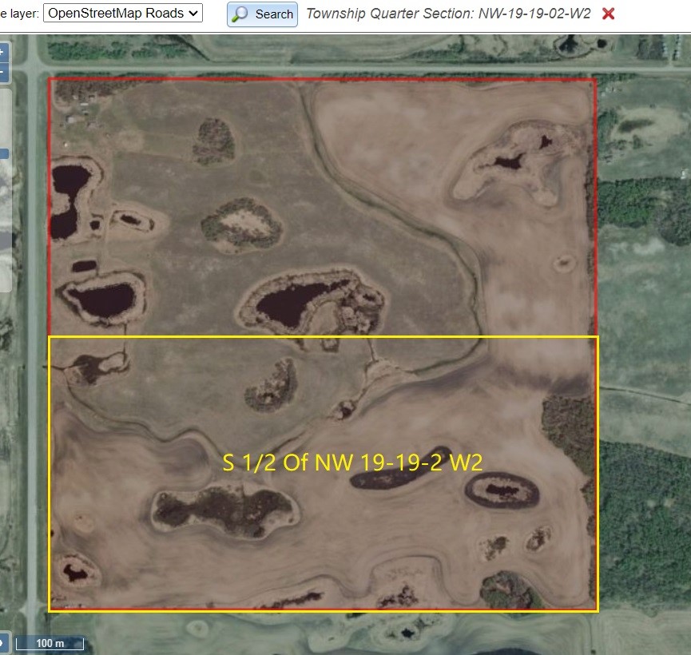691x655 pixels.
Task: Click the 100 m scale bar
Action: tap(50, 643)
